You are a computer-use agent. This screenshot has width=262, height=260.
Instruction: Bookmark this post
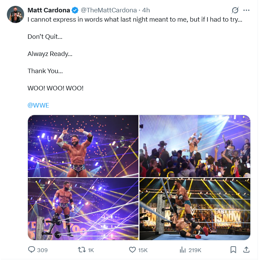[233, 250]
